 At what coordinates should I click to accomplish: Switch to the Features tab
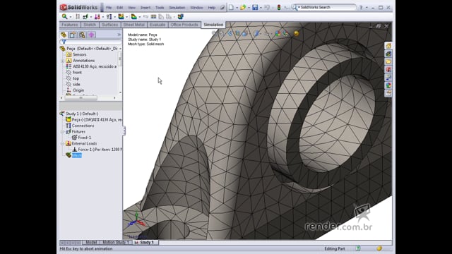coord(70,25)
